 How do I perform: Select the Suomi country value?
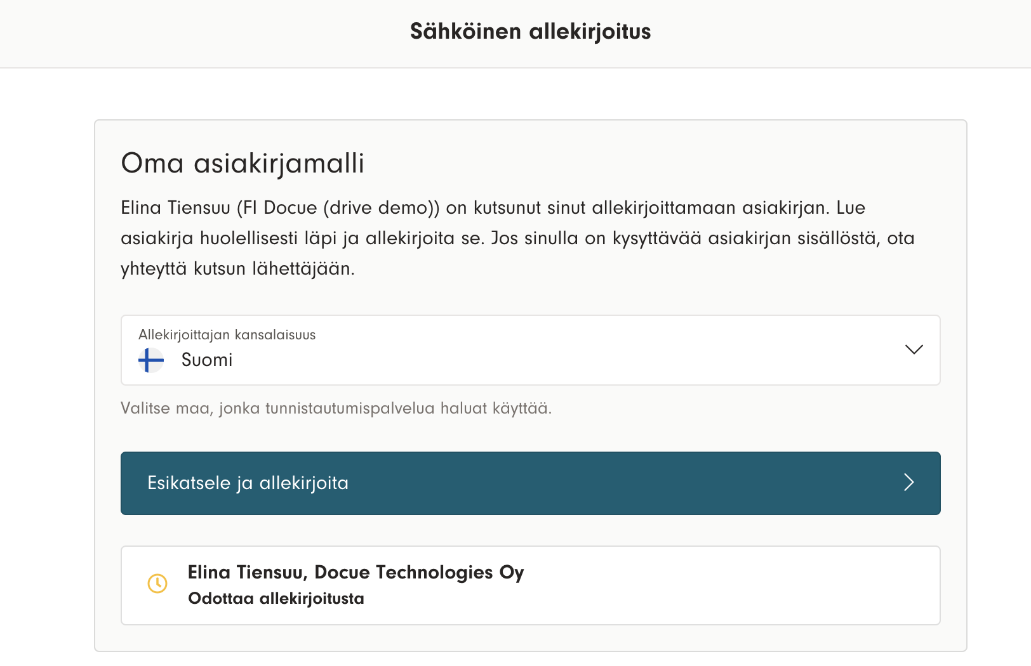point(207,360)
